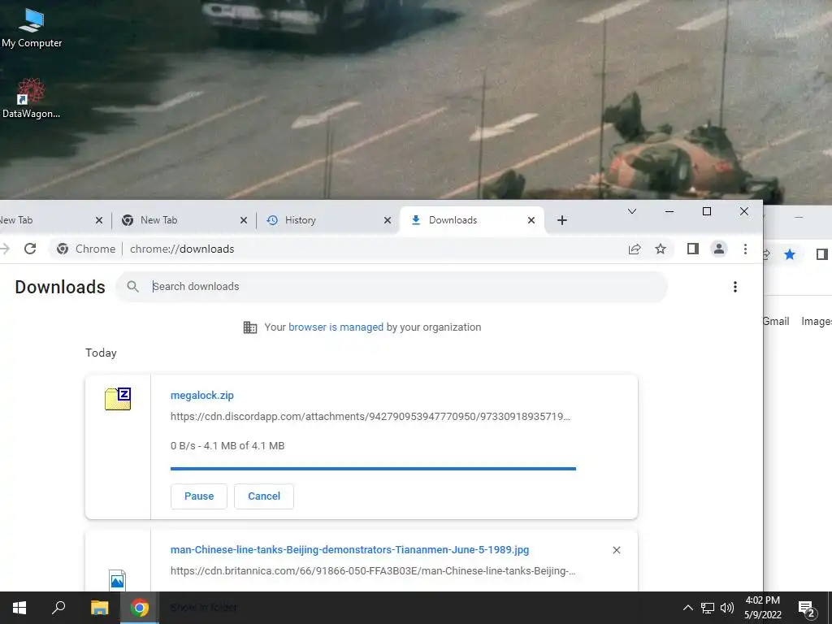
Task: Open File Explorer from taskbar
Action: (x=99, y=608)
